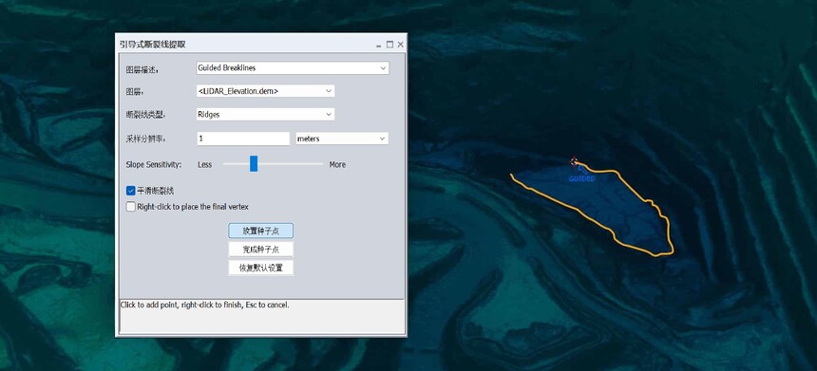This screenshot has width=817, height=371.
Task: Expand the LIDAR_Elevation.dem layer dropdown
Action: 265,91
